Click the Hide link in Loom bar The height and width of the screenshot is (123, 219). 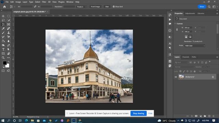(x=150, y=113)
